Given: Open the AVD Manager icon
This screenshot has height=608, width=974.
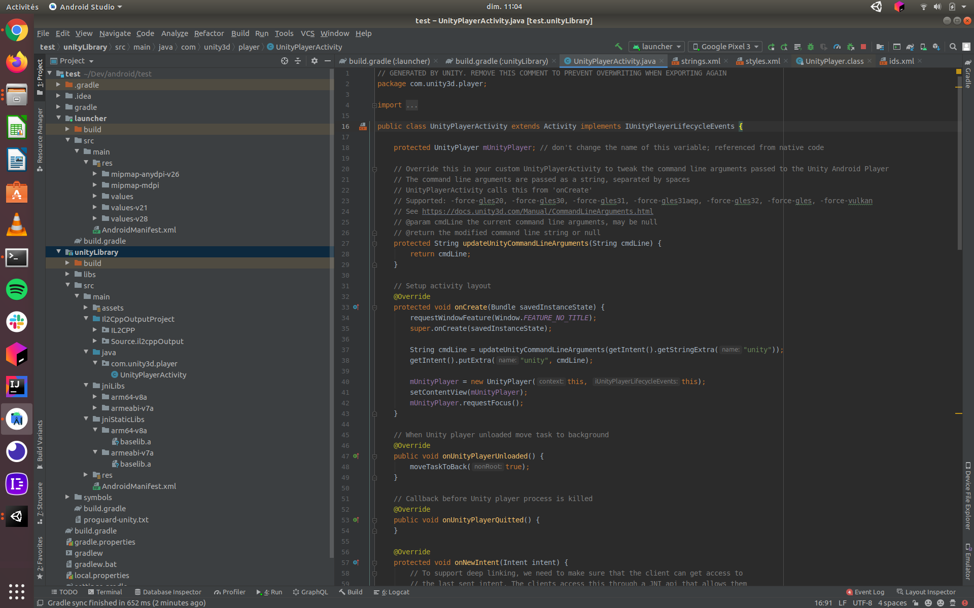Looking at the screenshot, I should (x=923, y=47).
